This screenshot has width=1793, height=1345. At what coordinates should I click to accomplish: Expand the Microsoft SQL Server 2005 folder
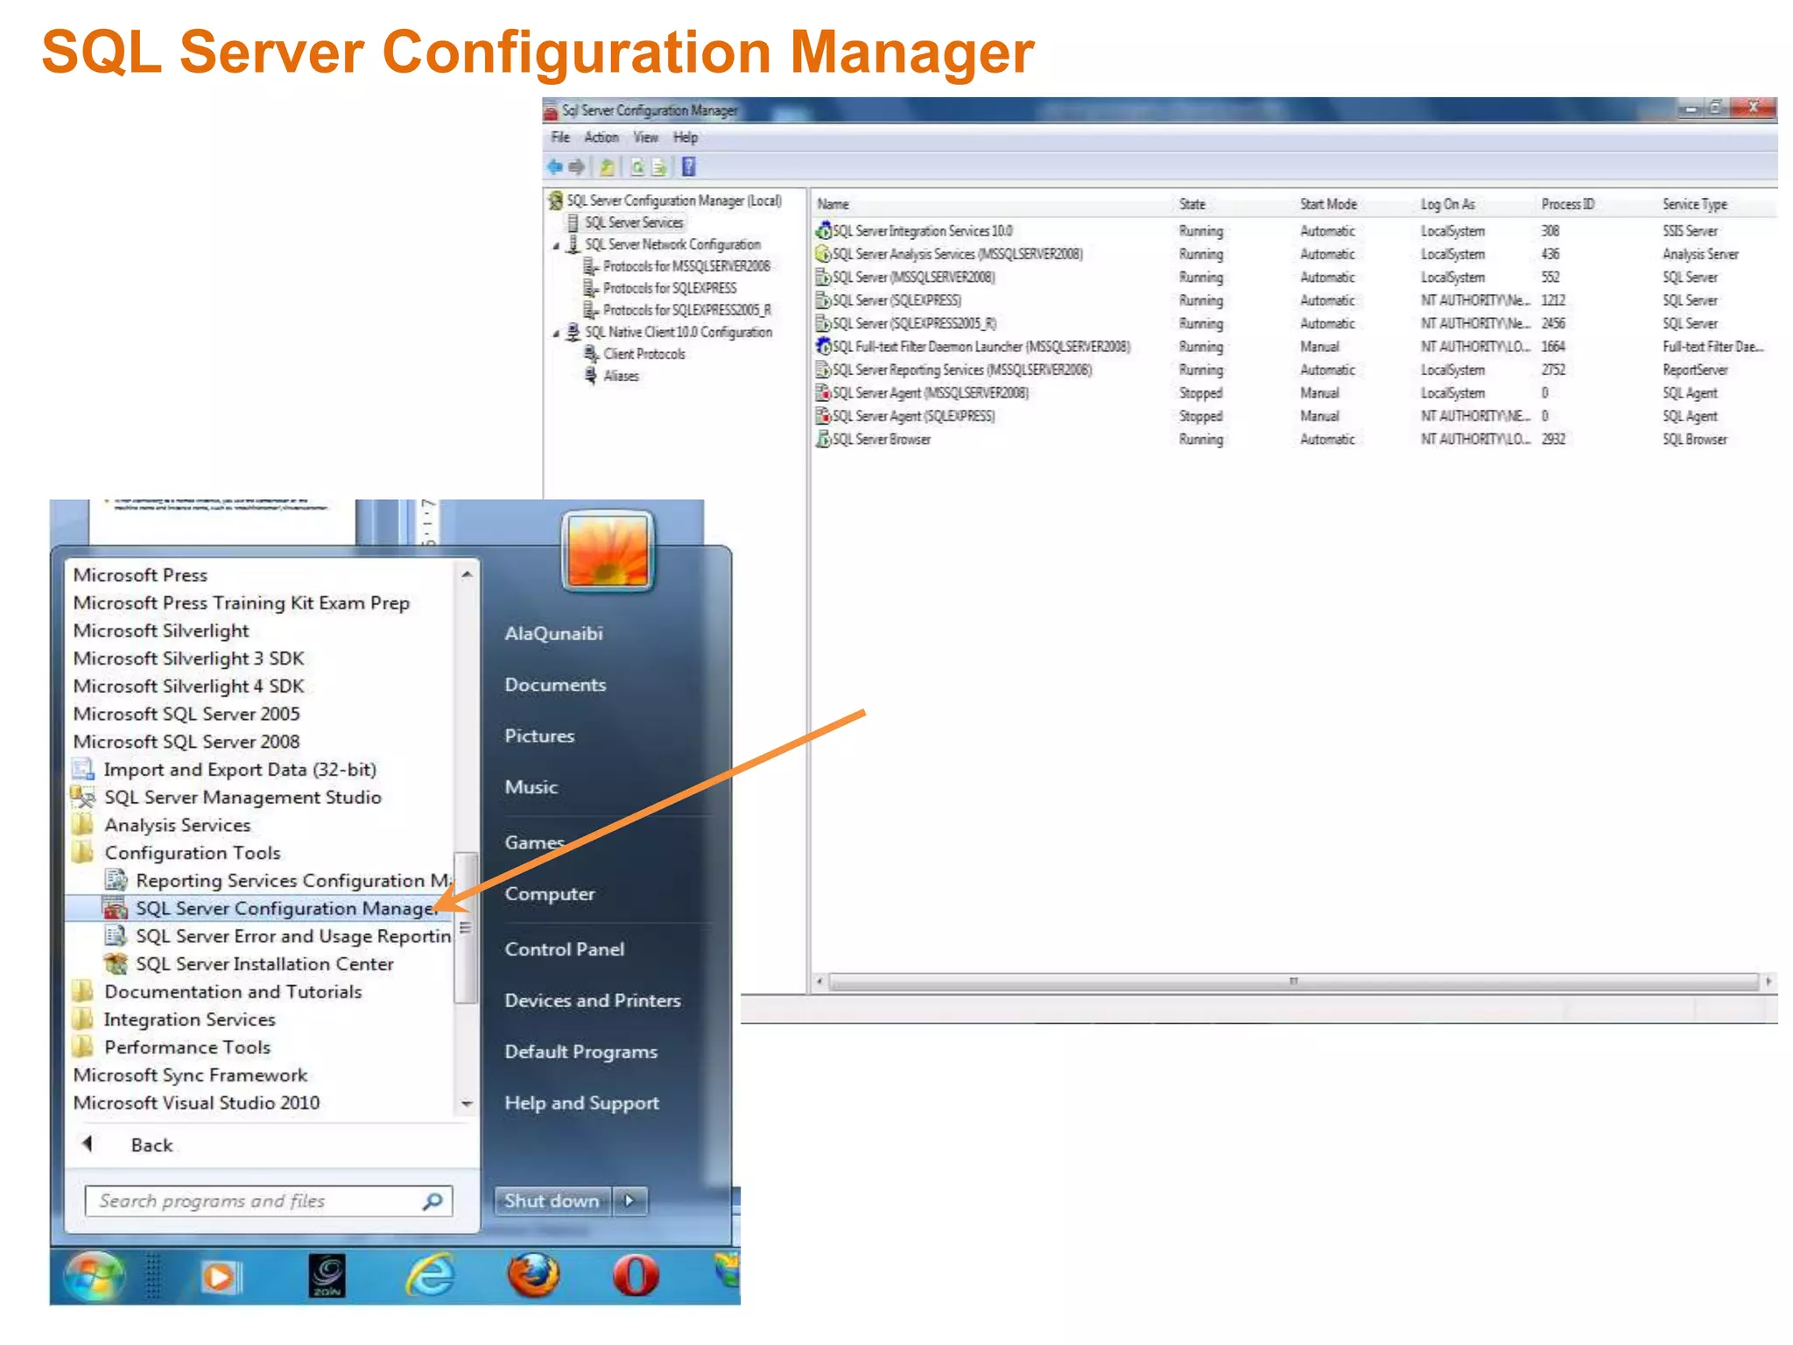[x=186, y=715]
